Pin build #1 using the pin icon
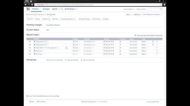190x106 pixels. pos(157,54)
